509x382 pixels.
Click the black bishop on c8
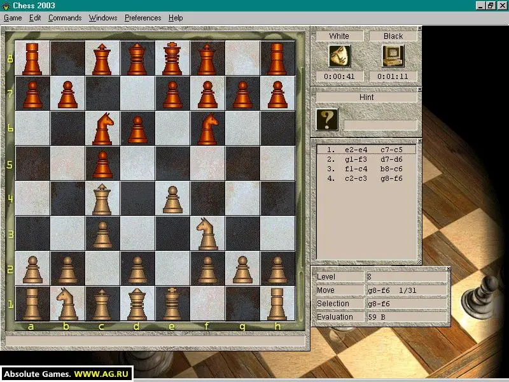point(102,58)
